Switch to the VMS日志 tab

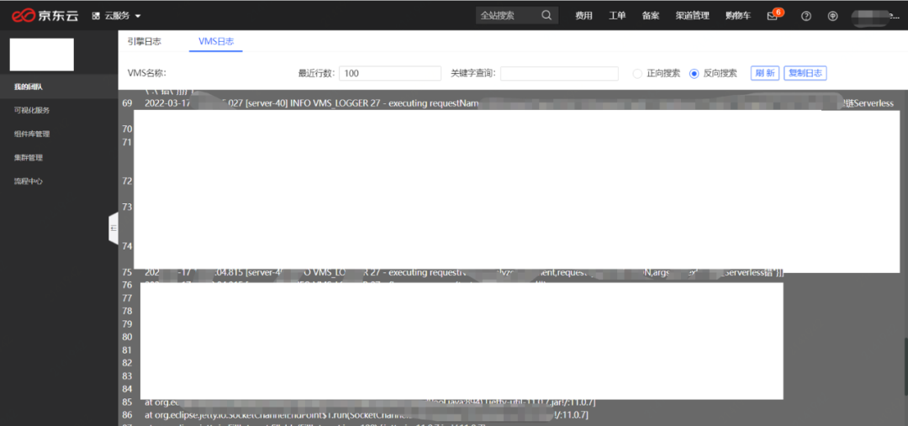[215, 41]
